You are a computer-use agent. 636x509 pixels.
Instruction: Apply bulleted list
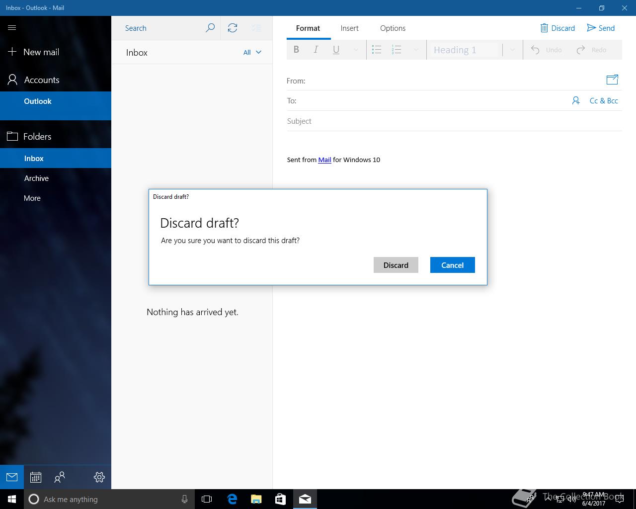click(377, 50)
